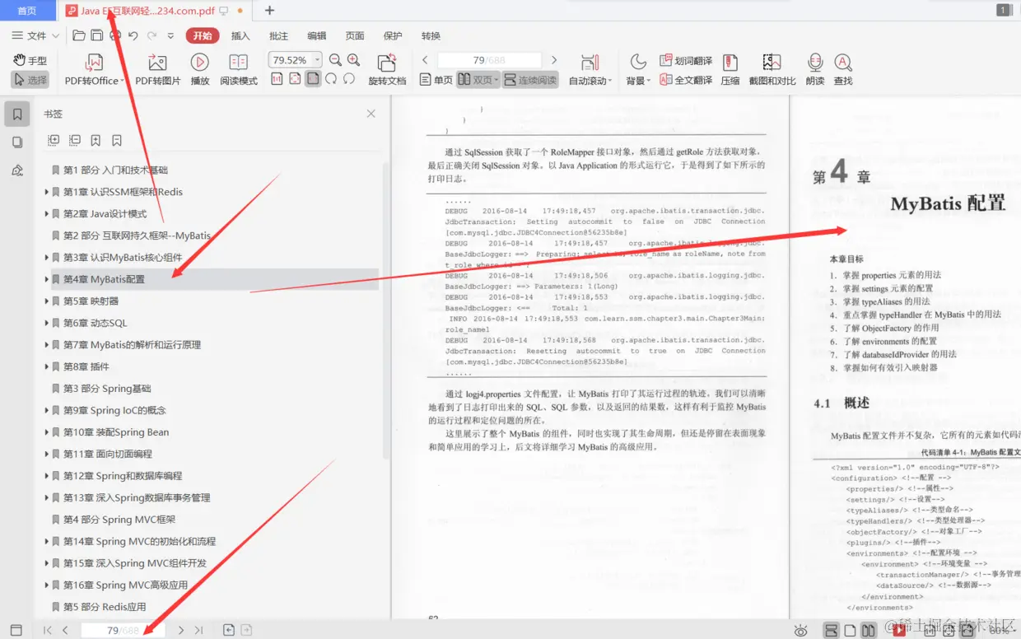Open the 批注 ribbon tab
Viewport: 1021px width, 639px height.
(x=279, y=35)
